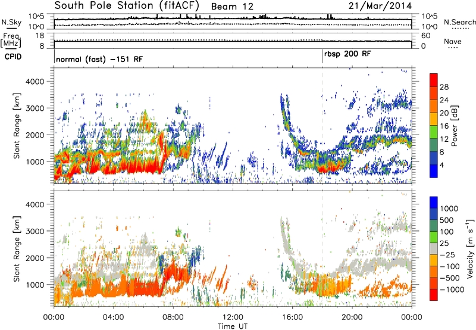Click 'Slant Range [km]' on the power panel
476x330 pixels.
pos(17,126)
